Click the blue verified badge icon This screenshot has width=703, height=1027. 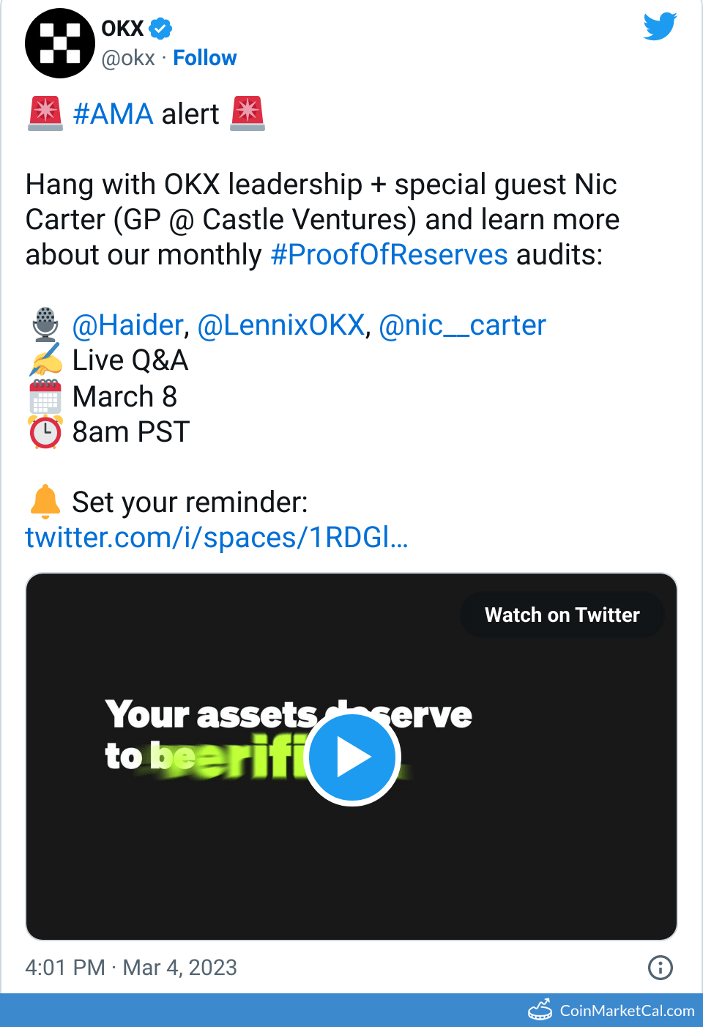(160, 29)
